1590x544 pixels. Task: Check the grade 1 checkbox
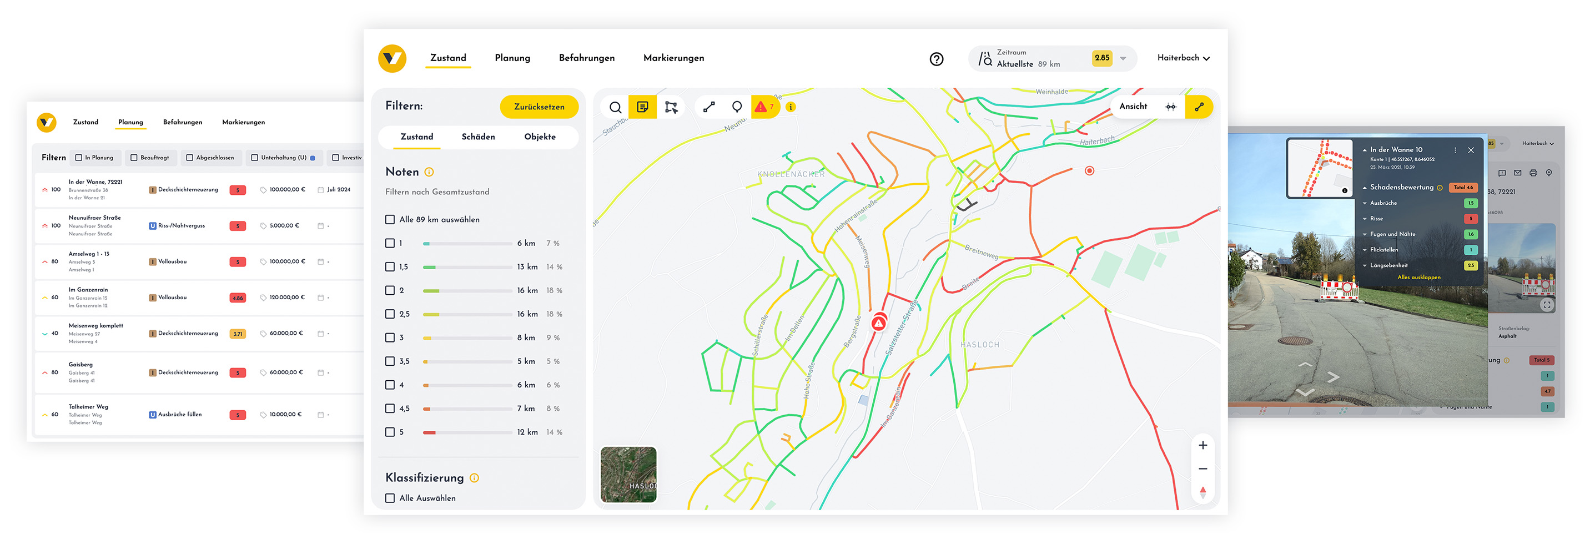click(390, 243)
